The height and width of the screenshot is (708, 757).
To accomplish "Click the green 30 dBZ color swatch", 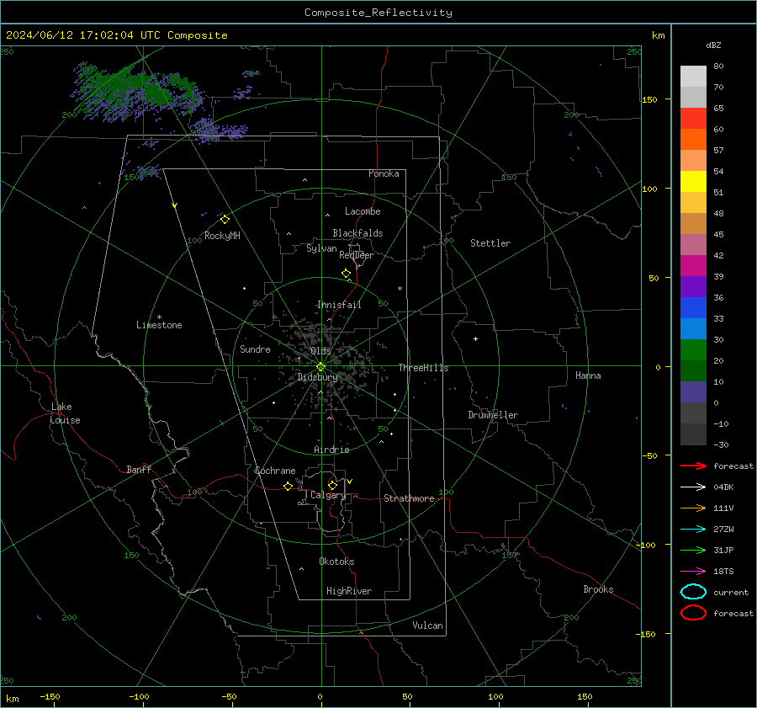I will coord(693,350).
